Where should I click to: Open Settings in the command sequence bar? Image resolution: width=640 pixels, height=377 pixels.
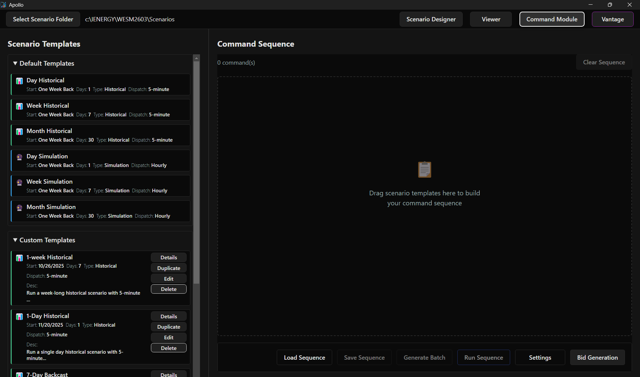(540, 358)
